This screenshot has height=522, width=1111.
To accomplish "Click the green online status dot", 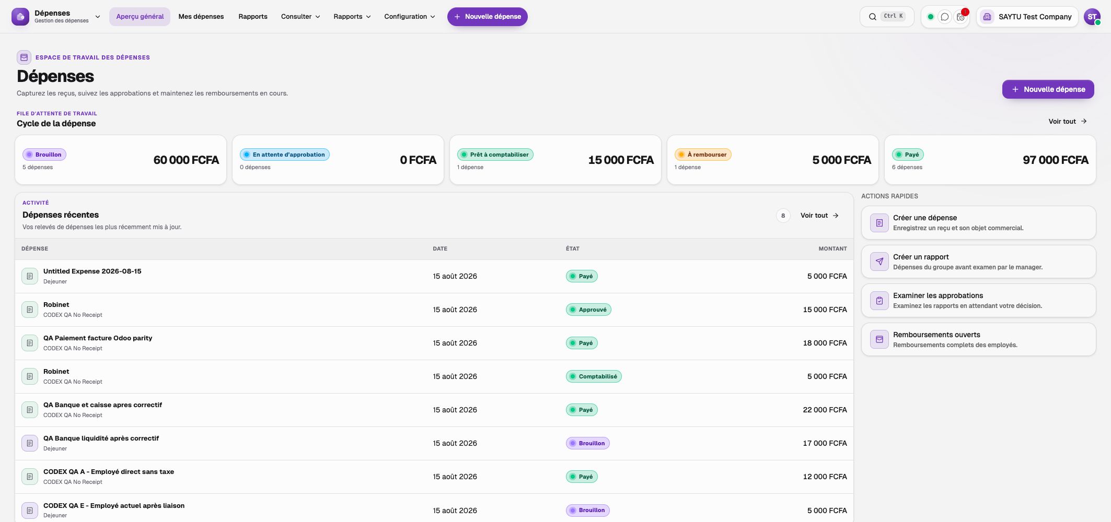I will [x=931, y=17].
